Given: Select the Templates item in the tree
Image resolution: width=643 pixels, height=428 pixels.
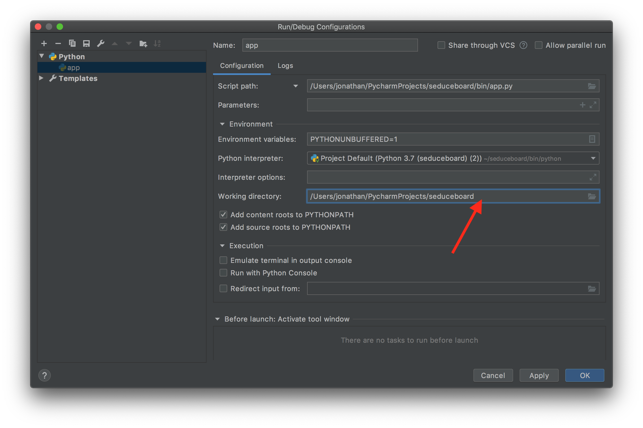Looking at the screenshot, I should click(x=78, y=78).
